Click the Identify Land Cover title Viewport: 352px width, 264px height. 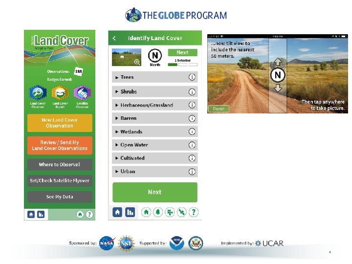tap(155, 38)
